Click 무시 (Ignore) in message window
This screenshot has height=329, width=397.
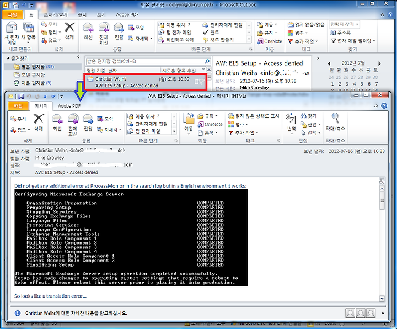(x=18, y=119)
